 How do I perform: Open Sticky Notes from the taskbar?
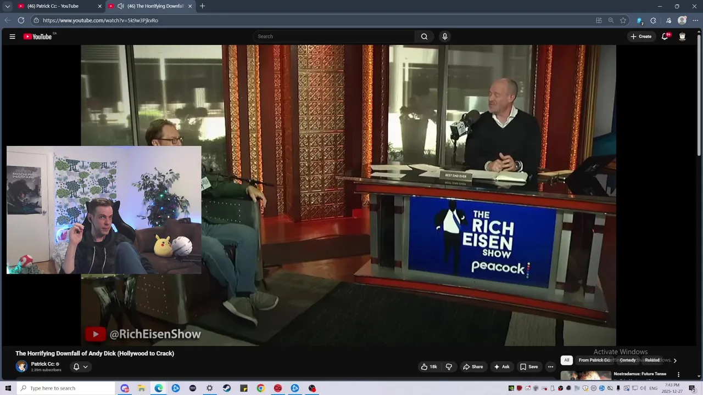243,388
